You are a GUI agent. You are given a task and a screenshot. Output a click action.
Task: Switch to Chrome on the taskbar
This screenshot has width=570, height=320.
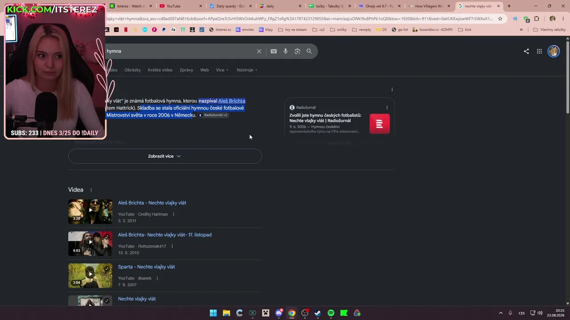tap(292, 313)
